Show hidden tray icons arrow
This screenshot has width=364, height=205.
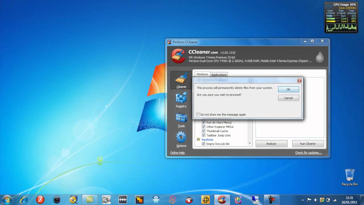303,200
